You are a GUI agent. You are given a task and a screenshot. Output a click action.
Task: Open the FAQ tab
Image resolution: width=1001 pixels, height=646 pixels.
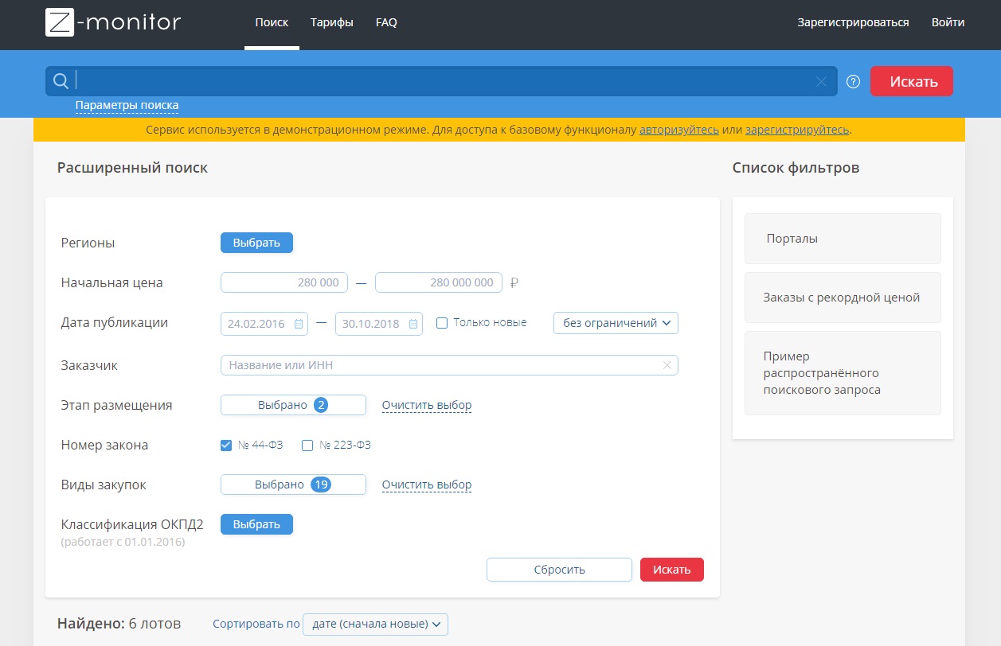[x=386, y=23]
